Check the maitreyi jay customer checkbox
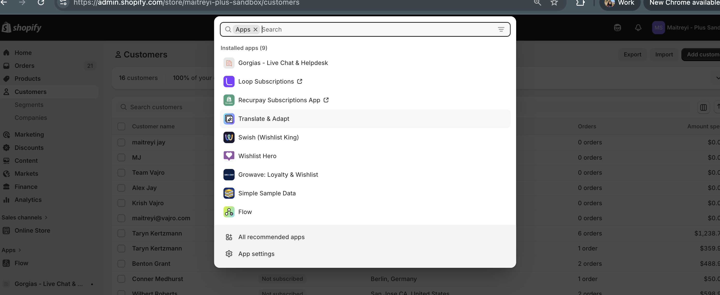Viewport: 720px width, 295px height. (x=121, y=143)
